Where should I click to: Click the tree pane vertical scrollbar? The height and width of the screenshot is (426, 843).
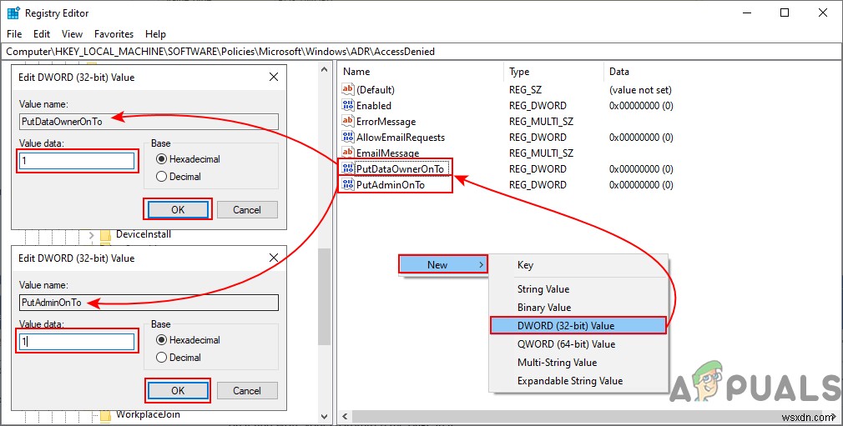pyautogui.click(x=325, y=292)
